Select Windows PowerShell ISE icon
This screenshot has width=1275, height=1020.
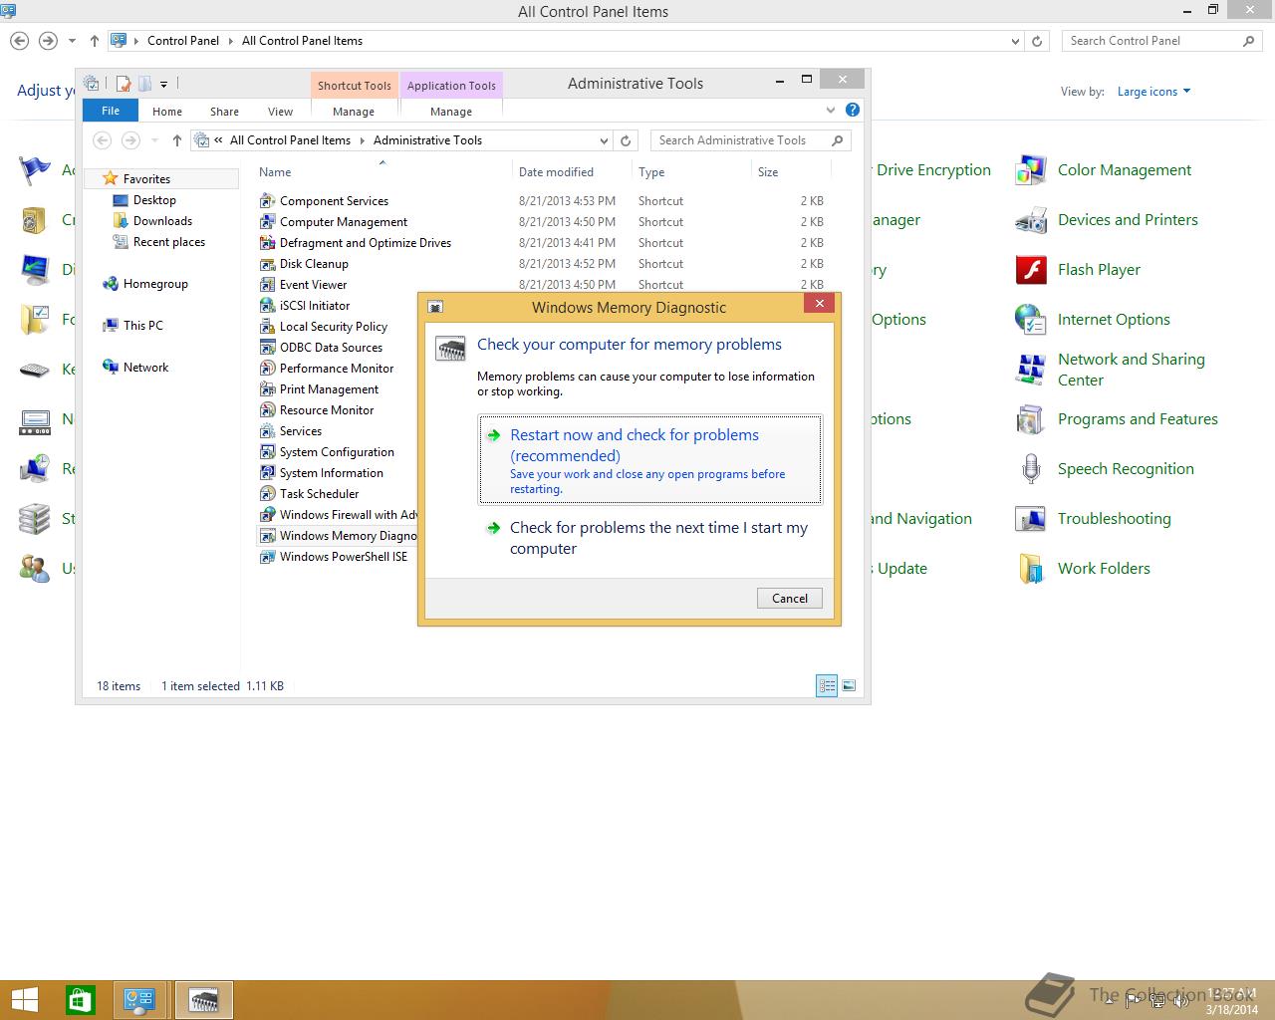(267, 557)
